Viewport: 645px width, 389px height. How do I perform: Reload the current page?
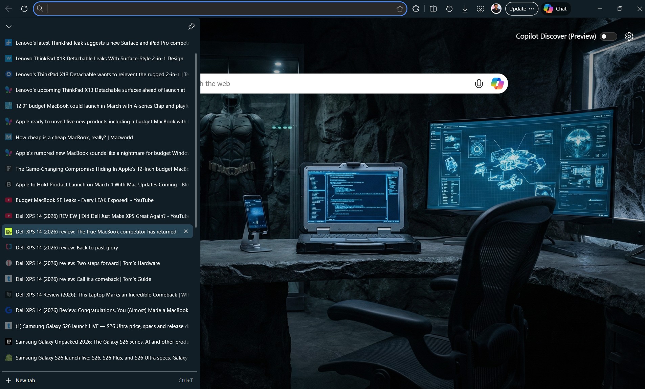pos(24,8)
